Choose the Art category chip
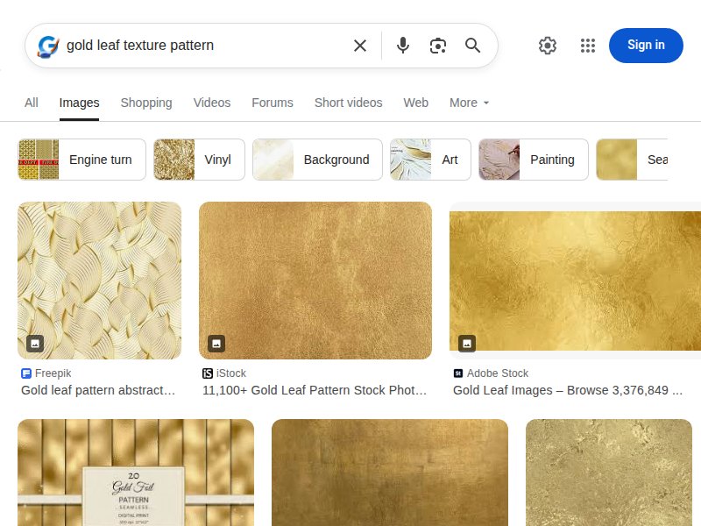The image size is (701, 526). pos(430,160)
